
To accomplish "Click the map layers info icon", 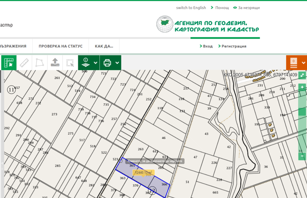I will click(86, 63).
